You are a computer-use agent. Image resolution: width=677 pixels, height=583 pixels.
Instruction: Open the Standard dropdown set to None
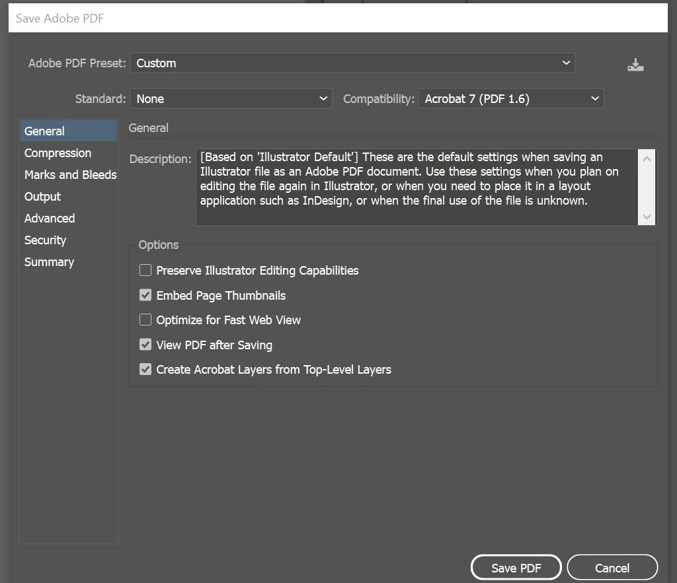[x=231, y=99]
